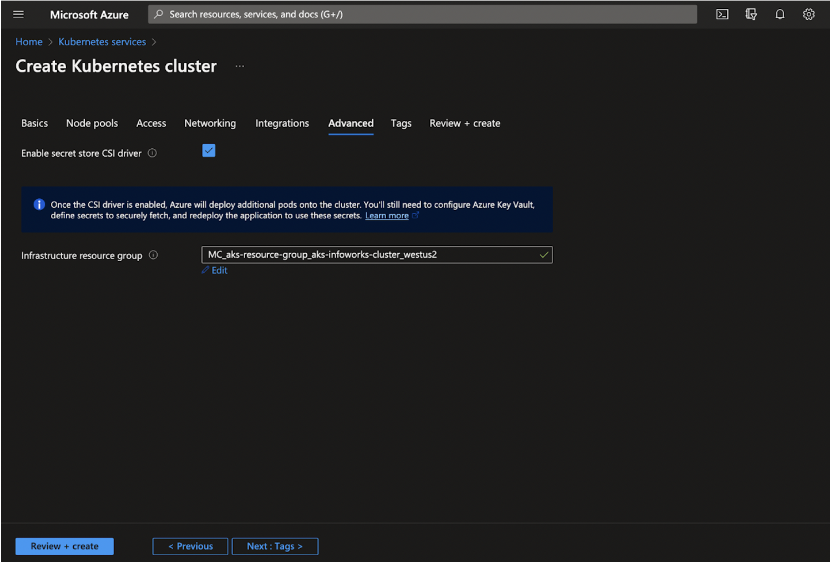
Task: Uncheck Enable secret store CSI driver
Action: click(x=209, y=150)
